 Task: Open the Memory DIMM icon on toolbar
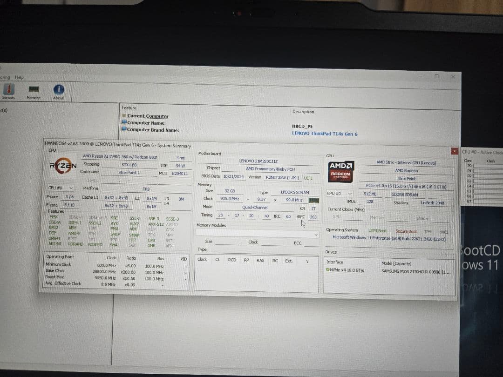point(33,88)
